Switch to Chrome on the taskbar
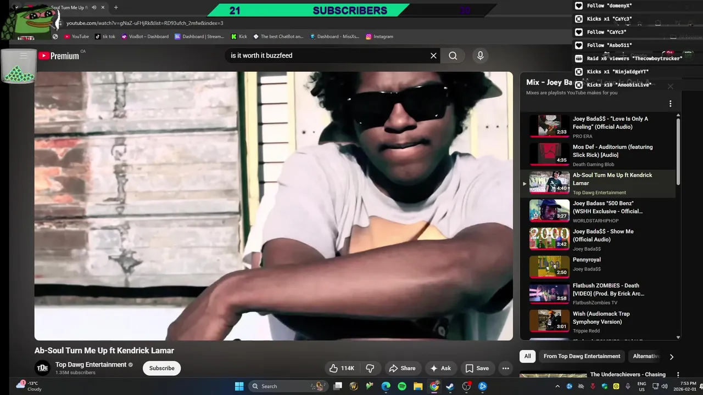703x395 pixels. click(434, 386)
